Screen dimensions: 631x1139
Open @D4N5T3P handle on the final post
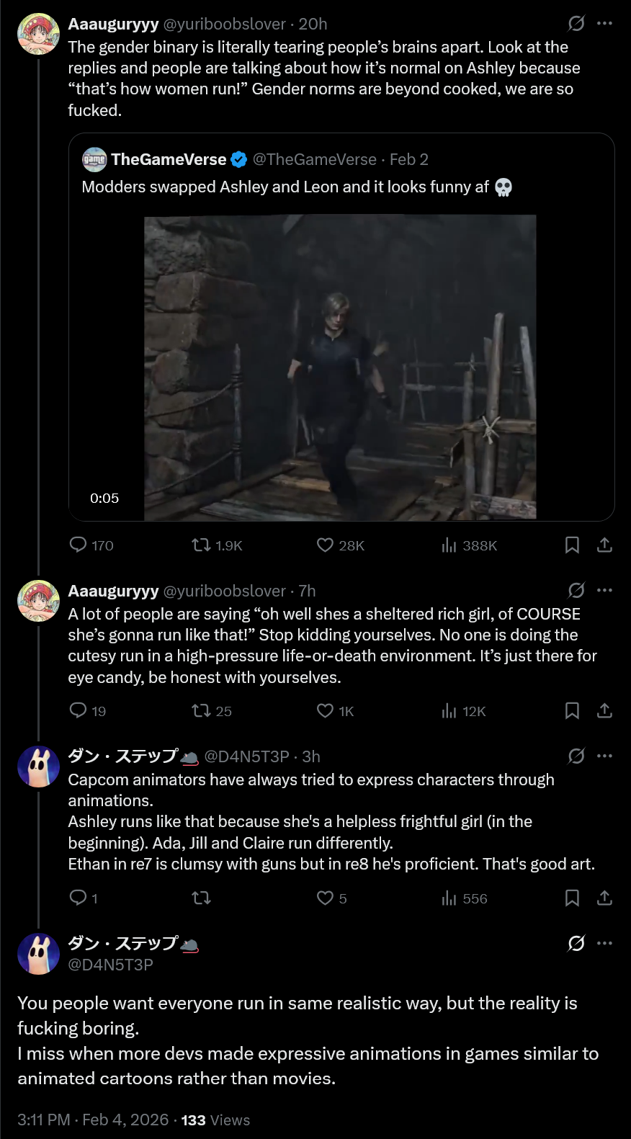click(110, 965)
